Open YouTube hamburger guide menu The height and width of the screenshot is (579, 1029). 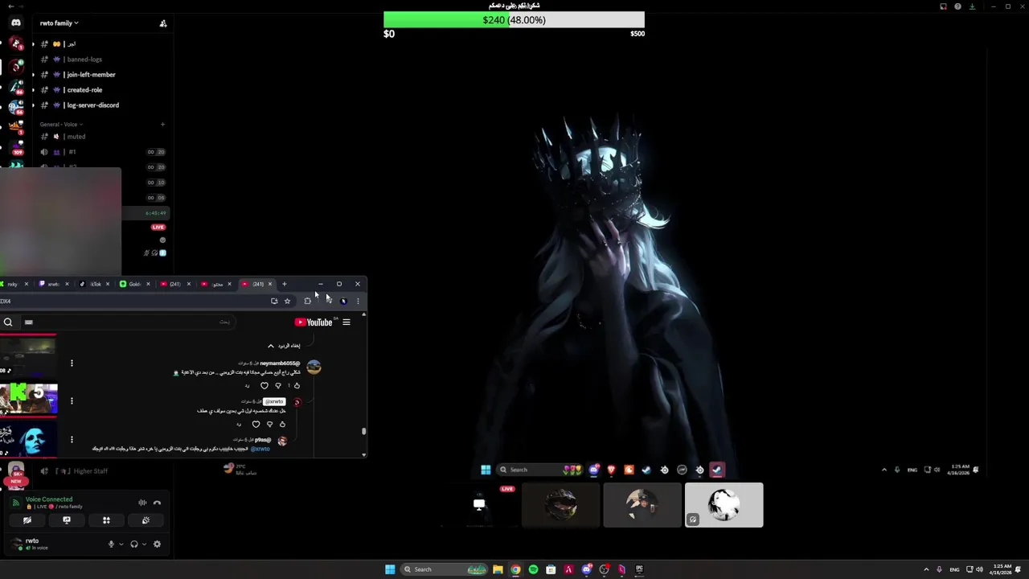click(x=346, y=322)
